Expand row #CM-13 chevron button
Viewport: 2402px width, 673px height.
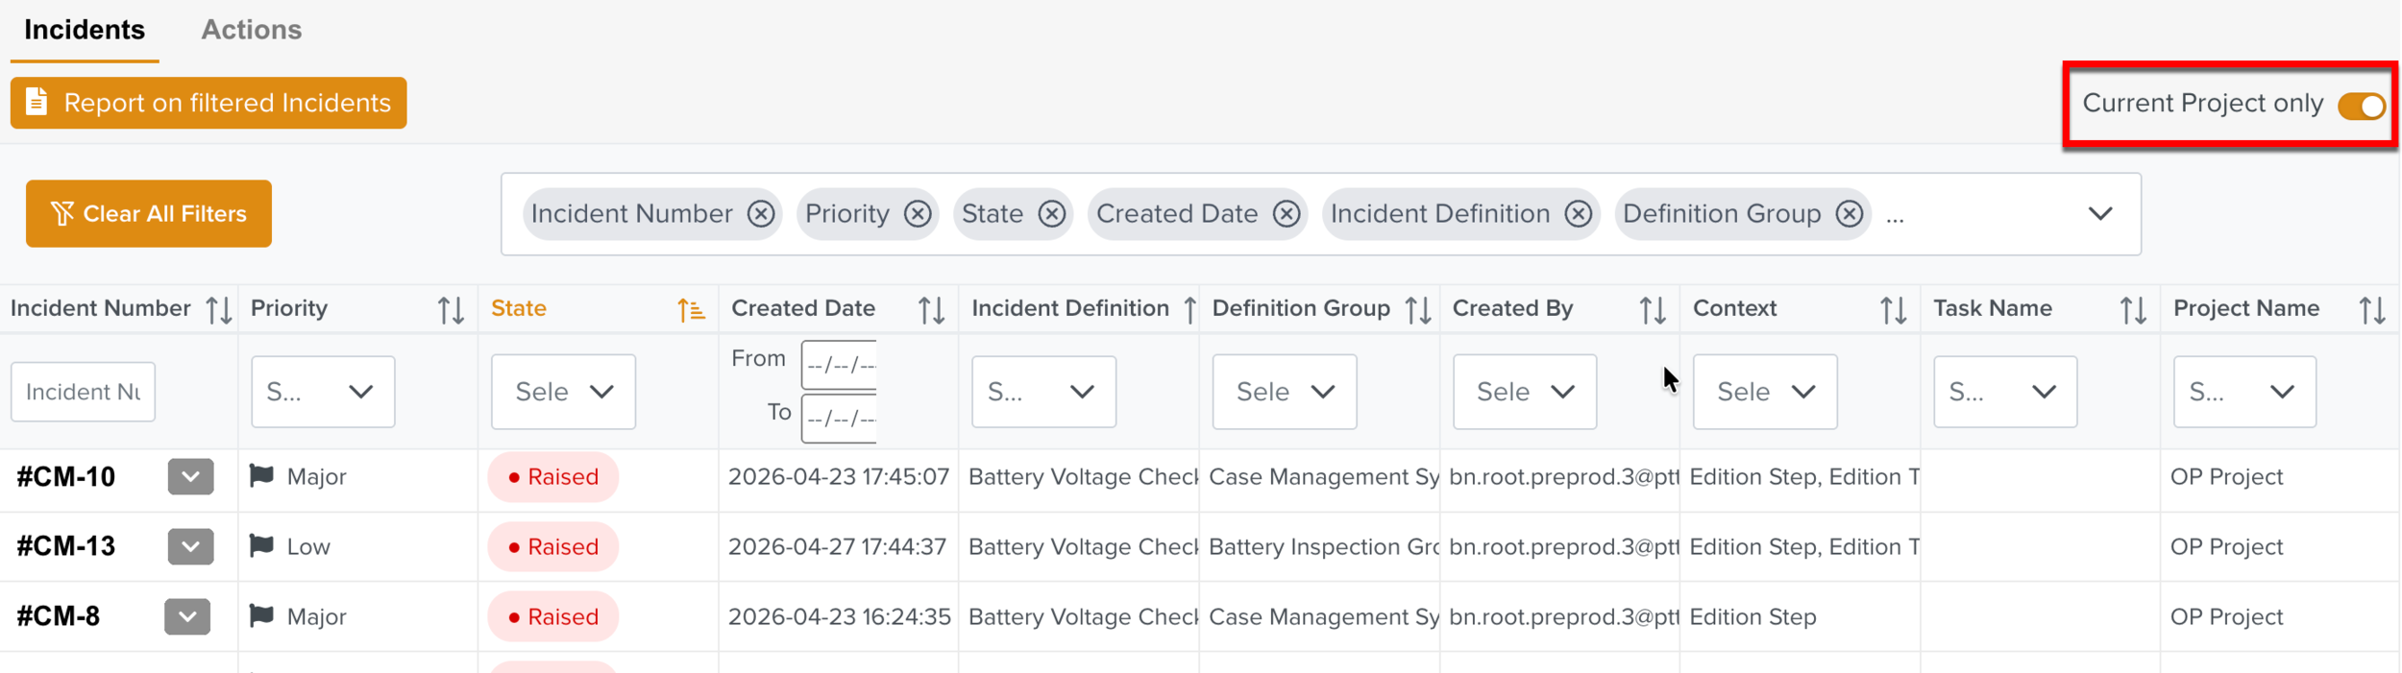pos(190,546)
